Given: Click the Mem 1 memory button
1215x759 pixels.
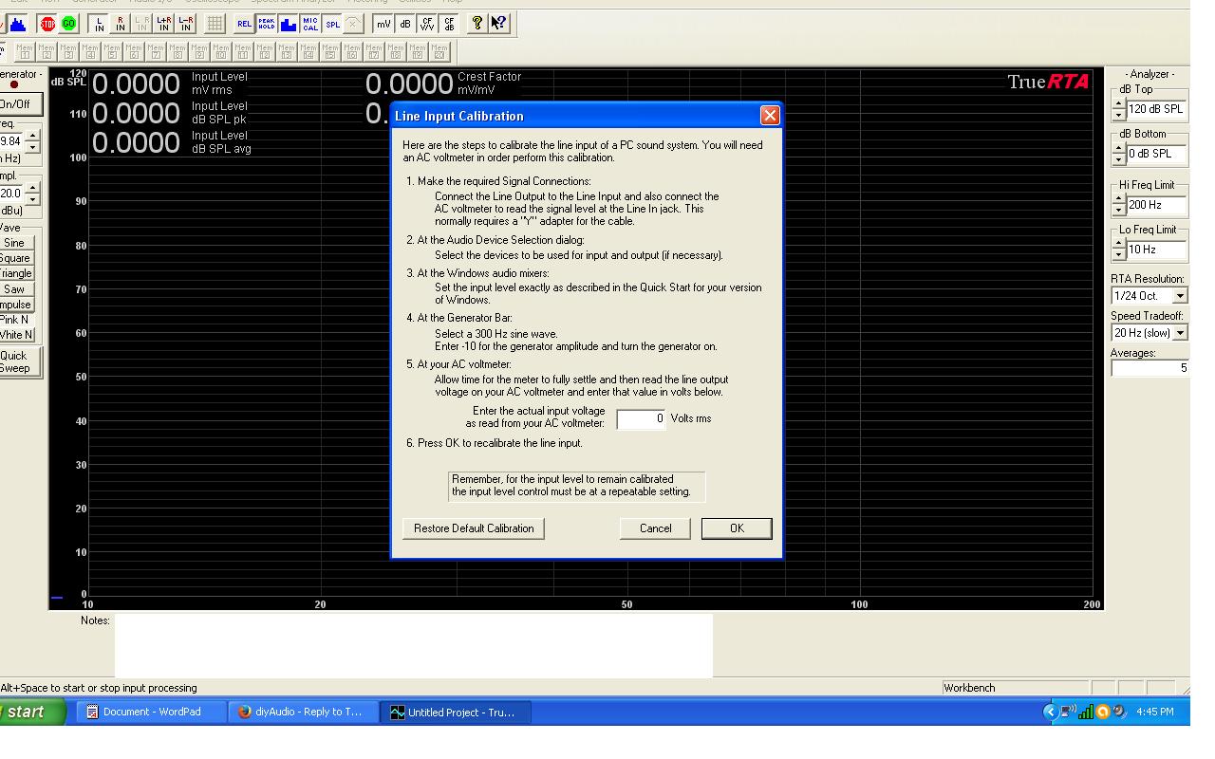Looking at the screenshot, I should (25, 51).
